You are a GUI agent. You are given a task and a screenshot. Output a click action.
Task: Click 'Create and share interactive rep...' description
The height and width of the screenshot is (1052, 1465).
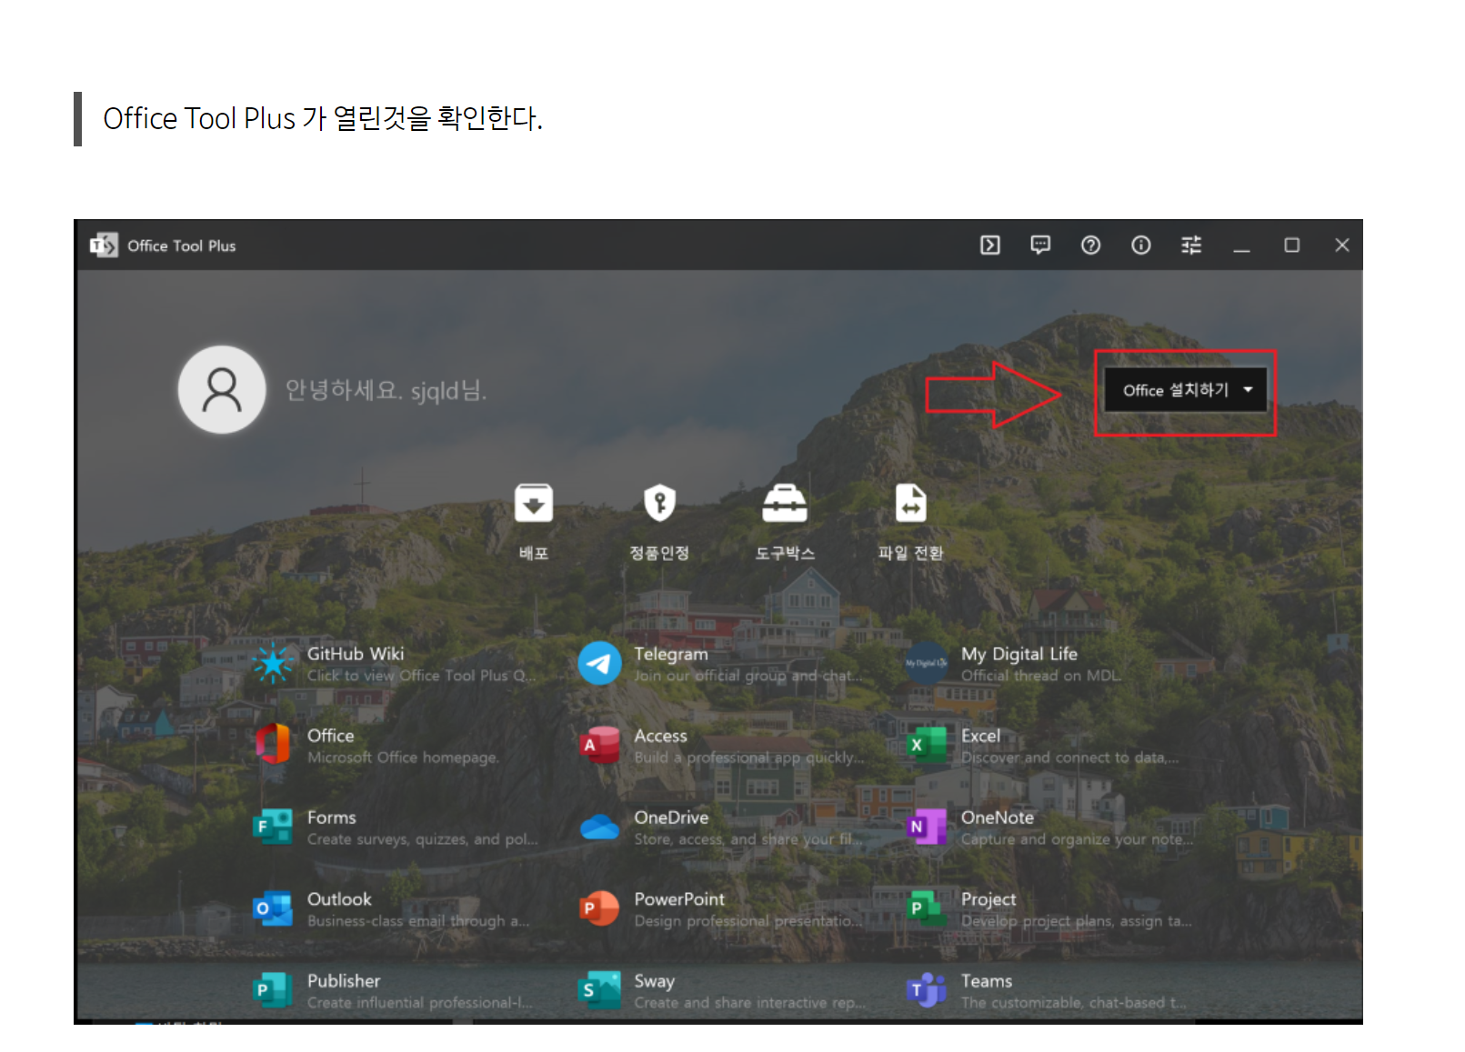(749, 1003)
